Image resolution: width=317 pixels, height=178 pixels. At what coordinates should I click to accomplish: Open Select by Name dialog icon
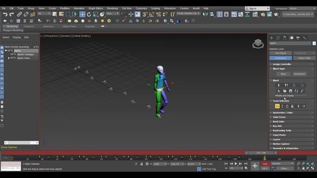(x=61, y=14)
